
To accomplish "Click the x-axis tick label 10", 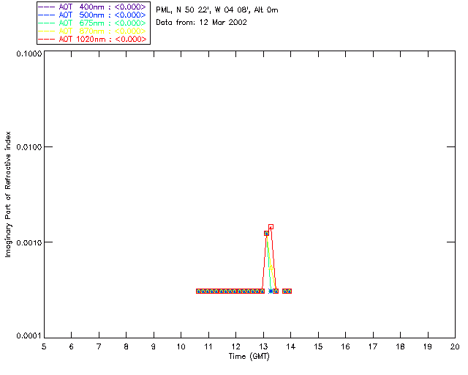I will point(181,346).
